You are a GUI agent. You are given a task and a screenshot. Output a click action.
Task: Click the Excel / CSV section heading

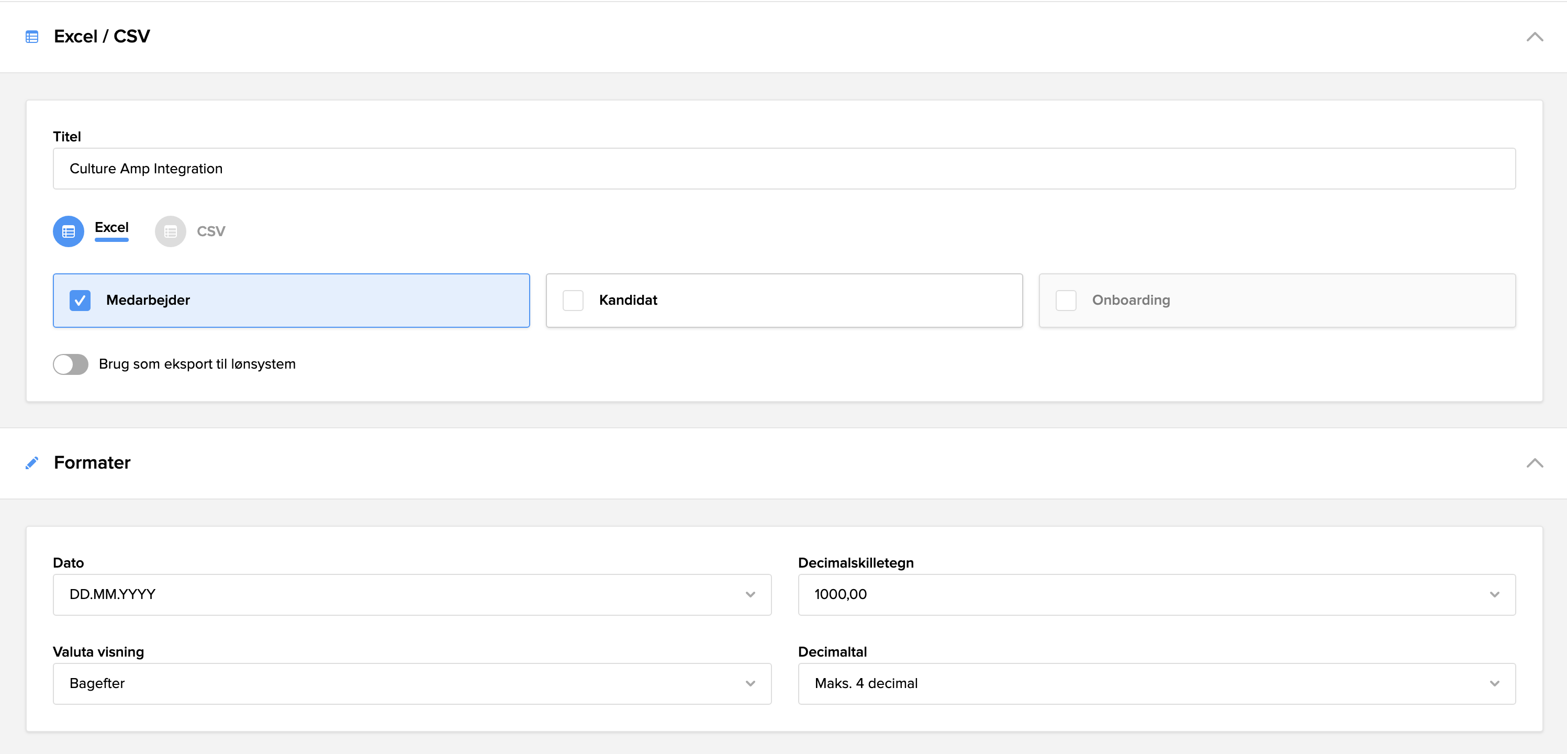[102, 37]
